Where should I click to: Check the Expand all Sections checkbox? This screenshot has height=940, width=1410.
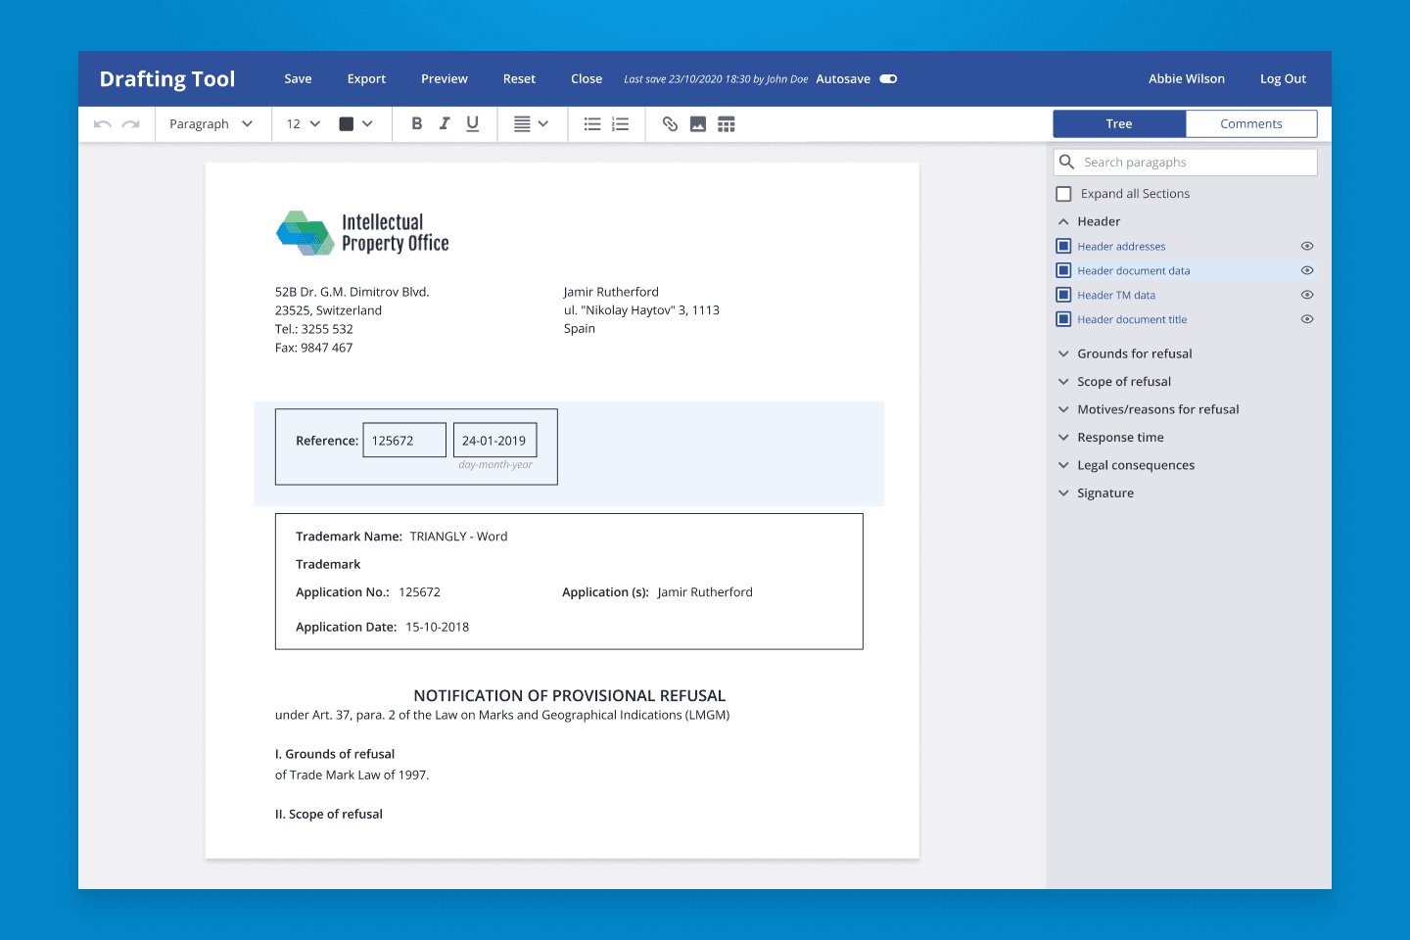tap(1064, 194)
